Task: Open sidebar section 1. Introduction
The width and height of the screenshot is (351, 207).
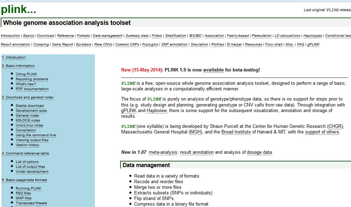Action: point(14,57)
